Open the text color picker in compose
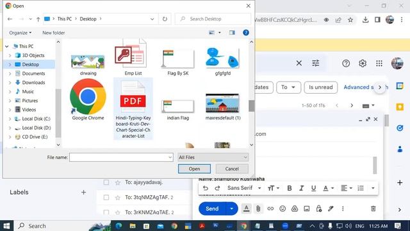This screenshot has height=231, width=410. point(329,188)
